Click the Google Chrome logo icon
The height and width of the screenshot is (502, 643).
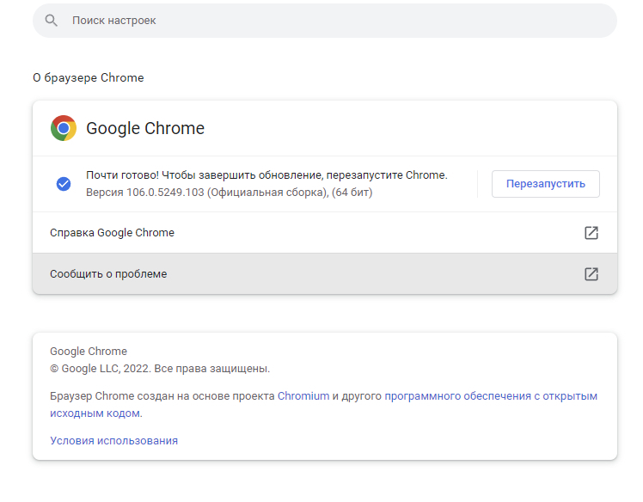click(64, 128)
